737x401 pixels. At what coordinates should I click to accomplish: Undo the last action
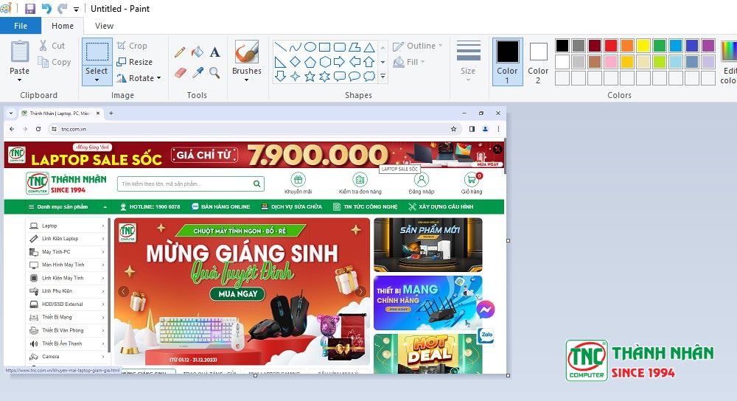[x=46, y=8]
